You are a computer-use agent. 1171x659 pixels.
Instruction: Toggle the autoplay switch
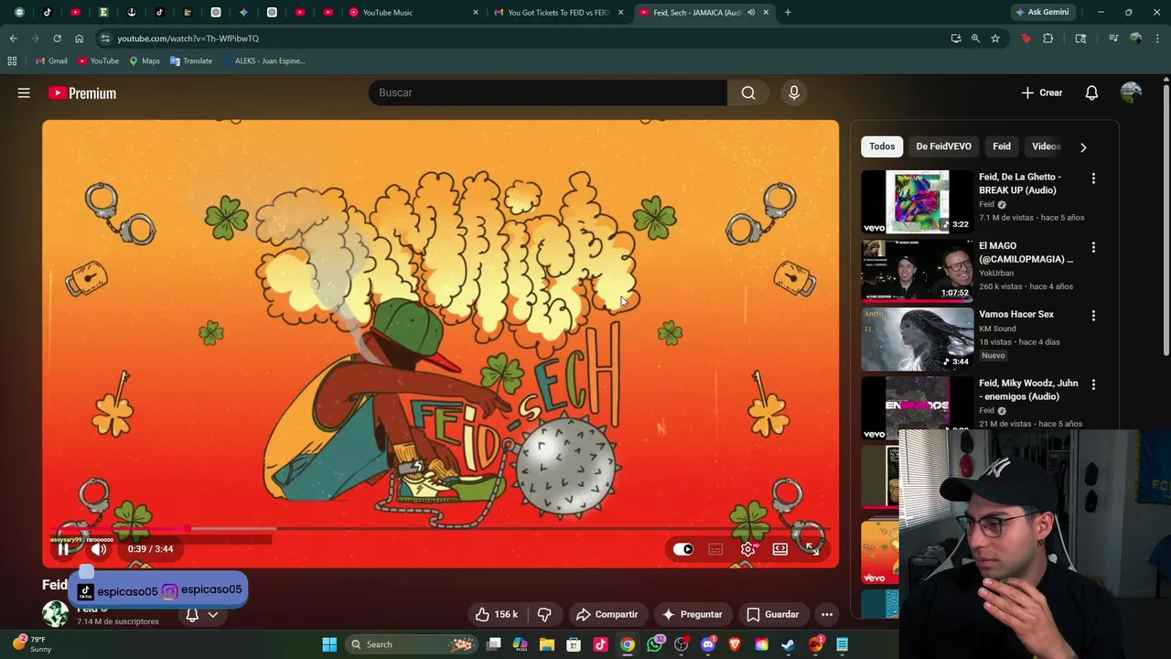683,549
